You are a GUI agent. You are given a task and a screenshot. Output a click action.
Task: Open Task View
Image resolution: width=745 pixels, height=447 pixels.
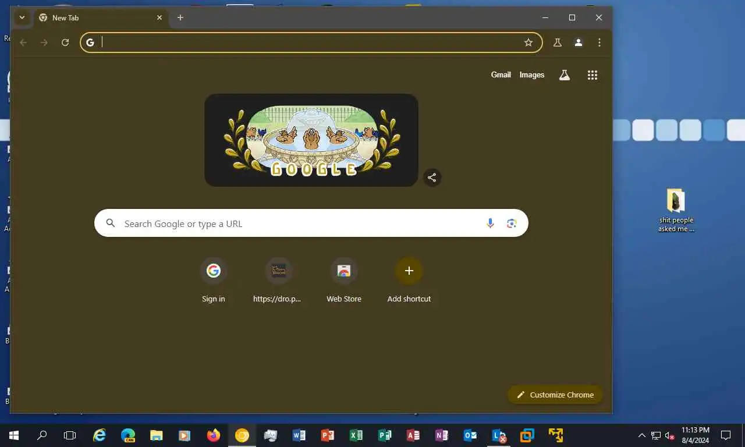click(70, 435)
